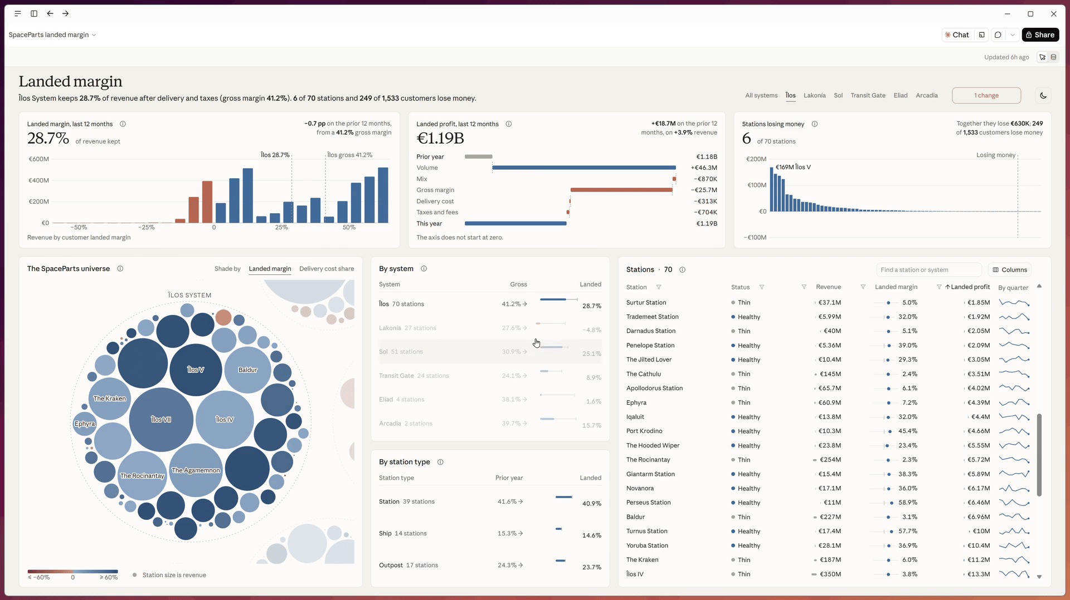
Task: Review the 1 change button
Action: tap(986, 95)
